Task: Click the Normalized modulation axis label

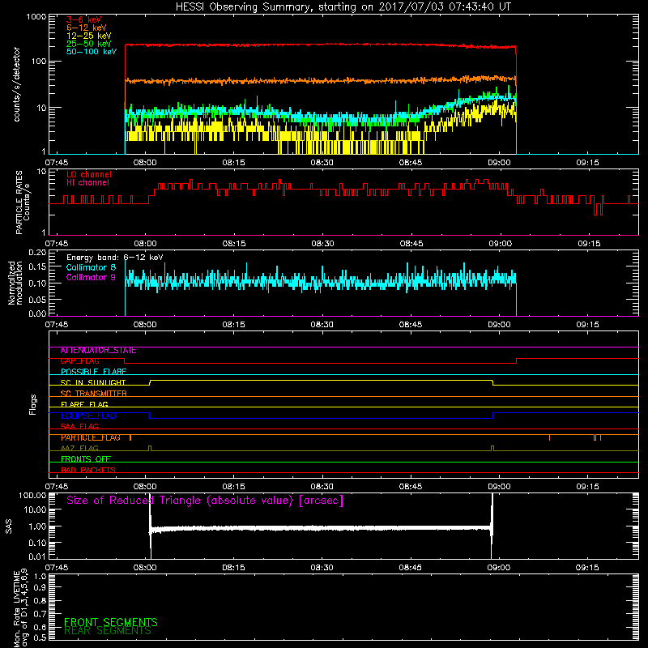Action: [x=15, y=283]
